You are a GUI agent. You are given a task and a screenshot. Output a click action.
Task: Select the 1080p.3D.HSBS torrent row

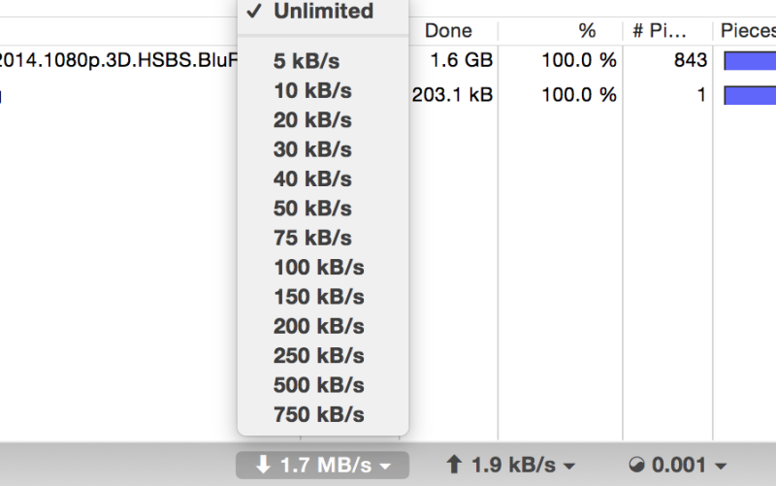[116, 61]
